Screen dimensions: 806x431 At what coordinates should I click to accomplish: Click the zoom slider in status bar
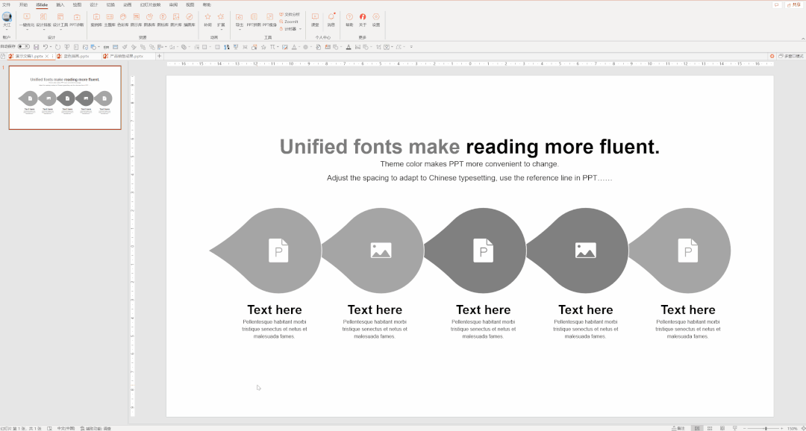tap(766, 428)
